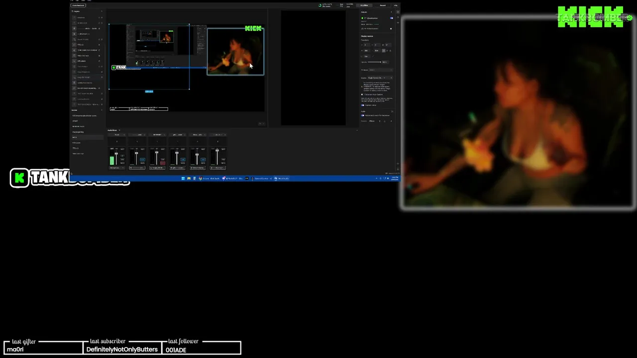Enable Fullscreen Auto Capture option
637x358 pixels.
[362, 94]
